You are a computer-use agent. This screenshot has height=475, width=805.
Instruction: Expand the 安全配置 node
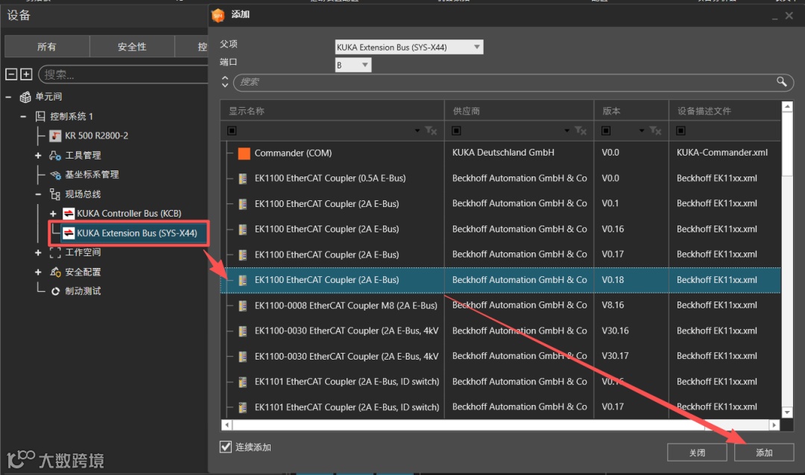[x=38, y=272]
